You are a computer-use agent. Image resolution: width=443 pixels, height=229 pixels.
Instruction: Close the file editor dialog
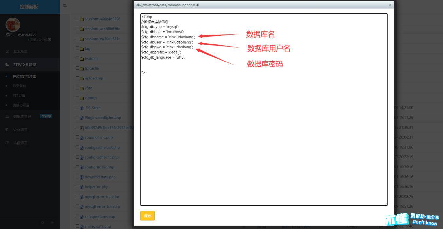(390, 5)
